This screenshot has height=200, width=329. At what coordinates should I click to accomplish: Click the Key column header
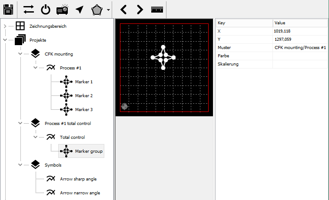click(x=244, y=23)
